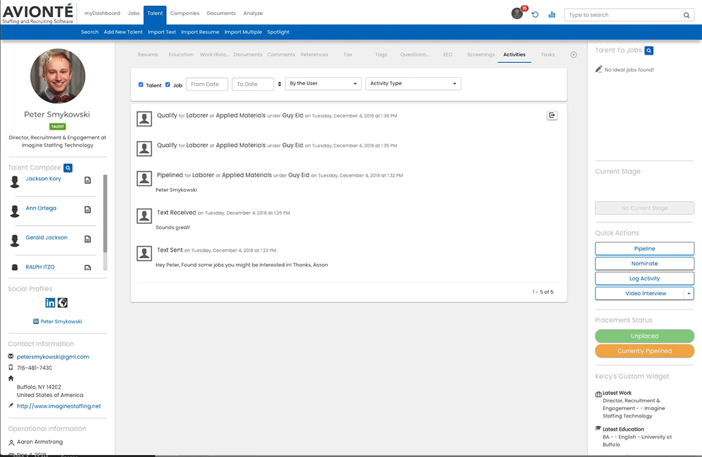Viewport: 702px width, 457px height.
Task: Click the Log Activity button
Action: pyautogui.click(x=645, y=278)
